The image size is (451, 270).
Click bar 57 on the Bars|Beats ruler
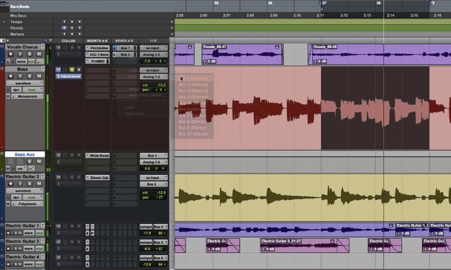324,3
